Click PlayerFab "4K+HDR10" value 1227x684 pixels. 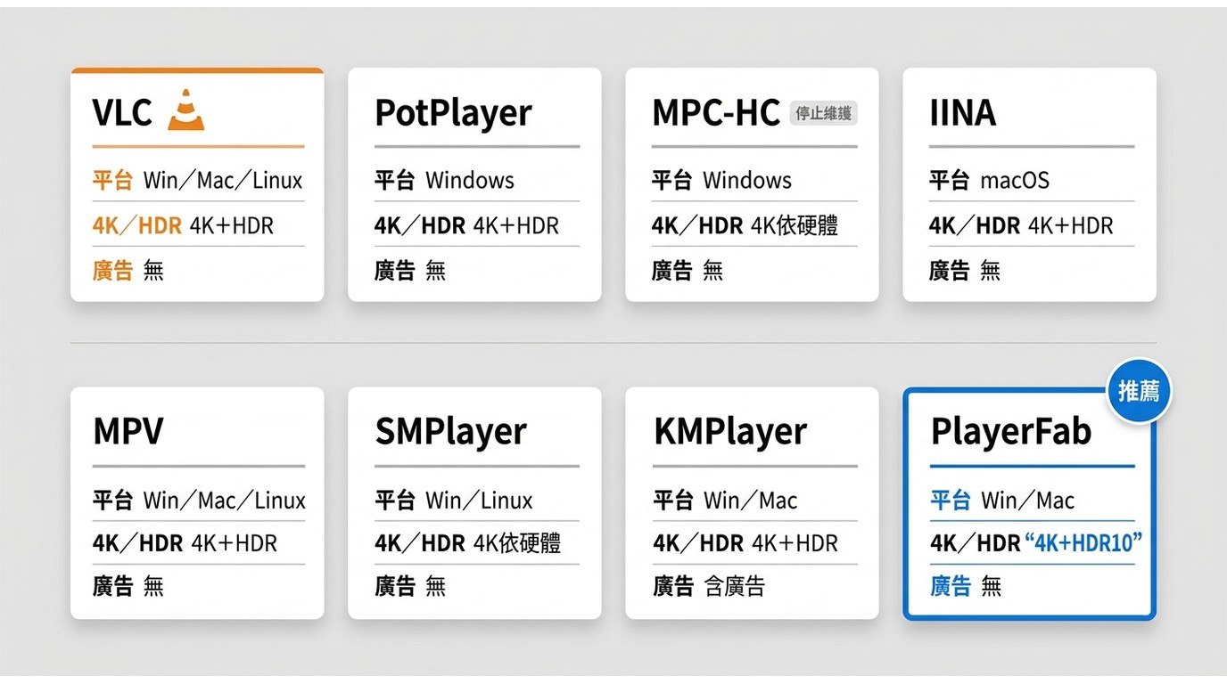pos(1083,542)
